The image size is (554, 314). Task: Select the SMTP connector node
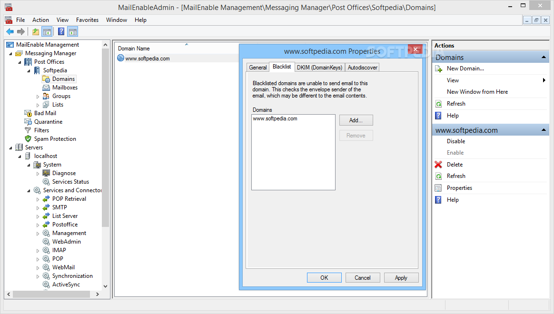click(x=59, y=207)
